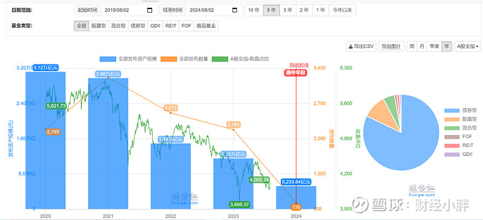Viewport: 483px width, 220px height.
Task: Click the 隐藏数值 link
Action: point(299,65)
